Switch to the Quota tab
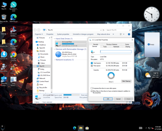This screenshot has height=131, width=162. (127, 44)
